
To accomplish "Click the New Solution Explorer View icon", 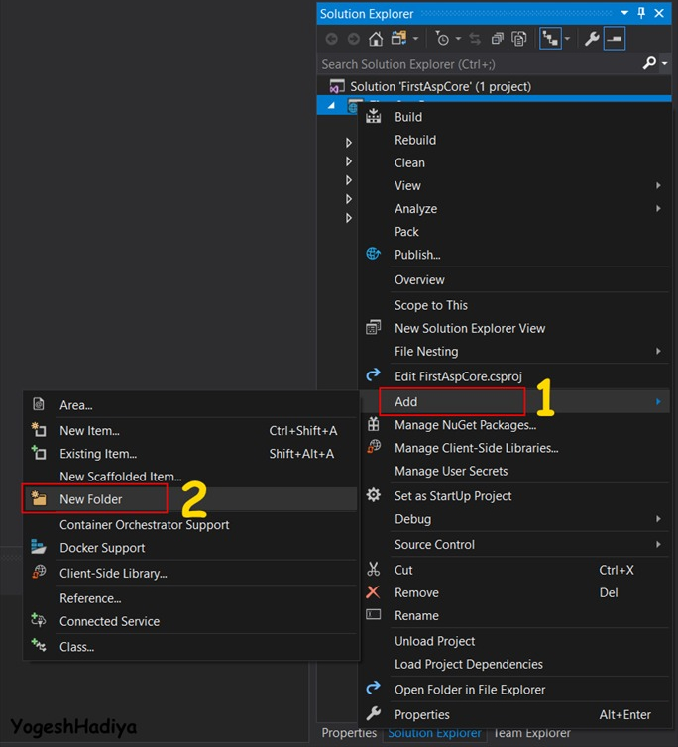I will click(x=373, y=327).
